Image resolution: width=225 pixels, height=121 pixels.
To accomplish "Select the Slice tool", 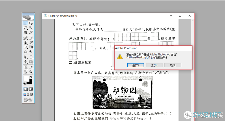I will click(31, 32).
